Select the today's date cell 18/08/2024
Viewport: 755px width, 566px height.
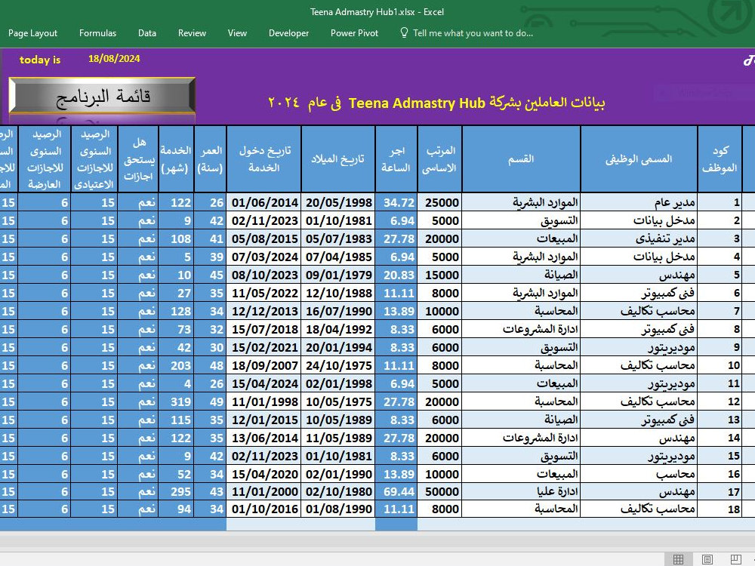[x=114, y=59]
